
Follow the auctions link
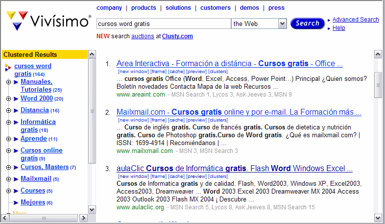(143, 36)
